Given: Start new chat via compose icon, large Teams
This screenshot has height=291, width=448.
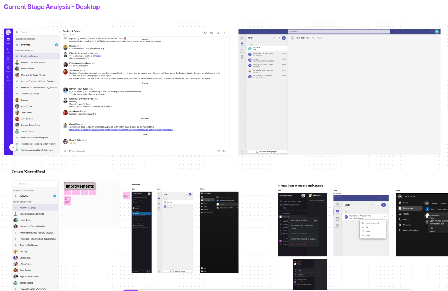Looking at the screenshot, I should click(x=284, y=38).
